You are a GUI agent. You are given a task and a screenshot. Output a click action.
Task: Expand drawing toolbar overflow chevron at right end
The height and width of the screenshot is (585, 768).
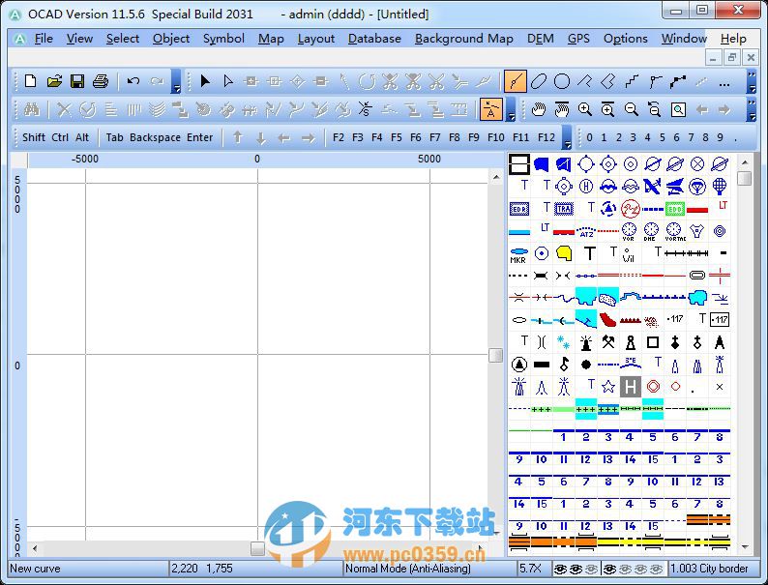pos(752,81)
